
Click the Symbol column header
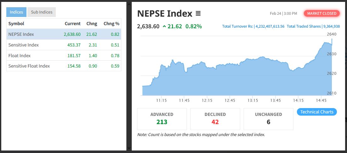pos(16,24)
